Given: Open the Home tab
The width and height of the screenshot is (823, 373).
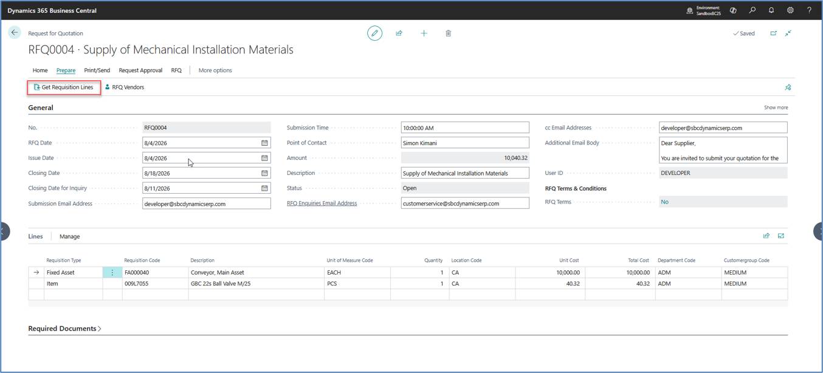Looking at the screenshot, I should [x=40, y=70].
